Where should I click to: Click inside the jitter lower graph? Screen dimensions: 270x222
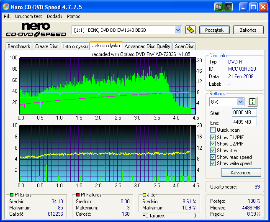click(108, 153)
